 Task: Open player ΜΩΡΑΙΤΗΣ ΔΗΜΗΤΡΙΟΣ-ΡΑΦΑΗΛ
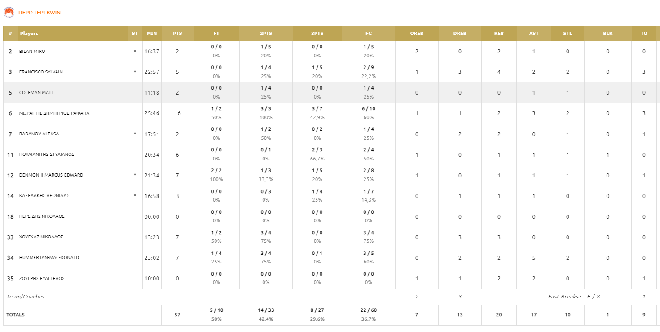(54, 113)
